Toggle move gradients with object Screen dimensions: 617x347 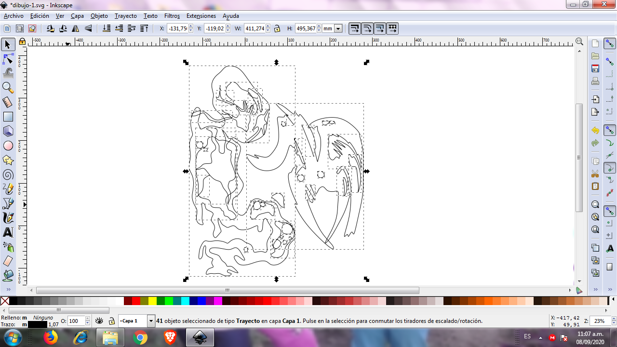tap(379, 28)
